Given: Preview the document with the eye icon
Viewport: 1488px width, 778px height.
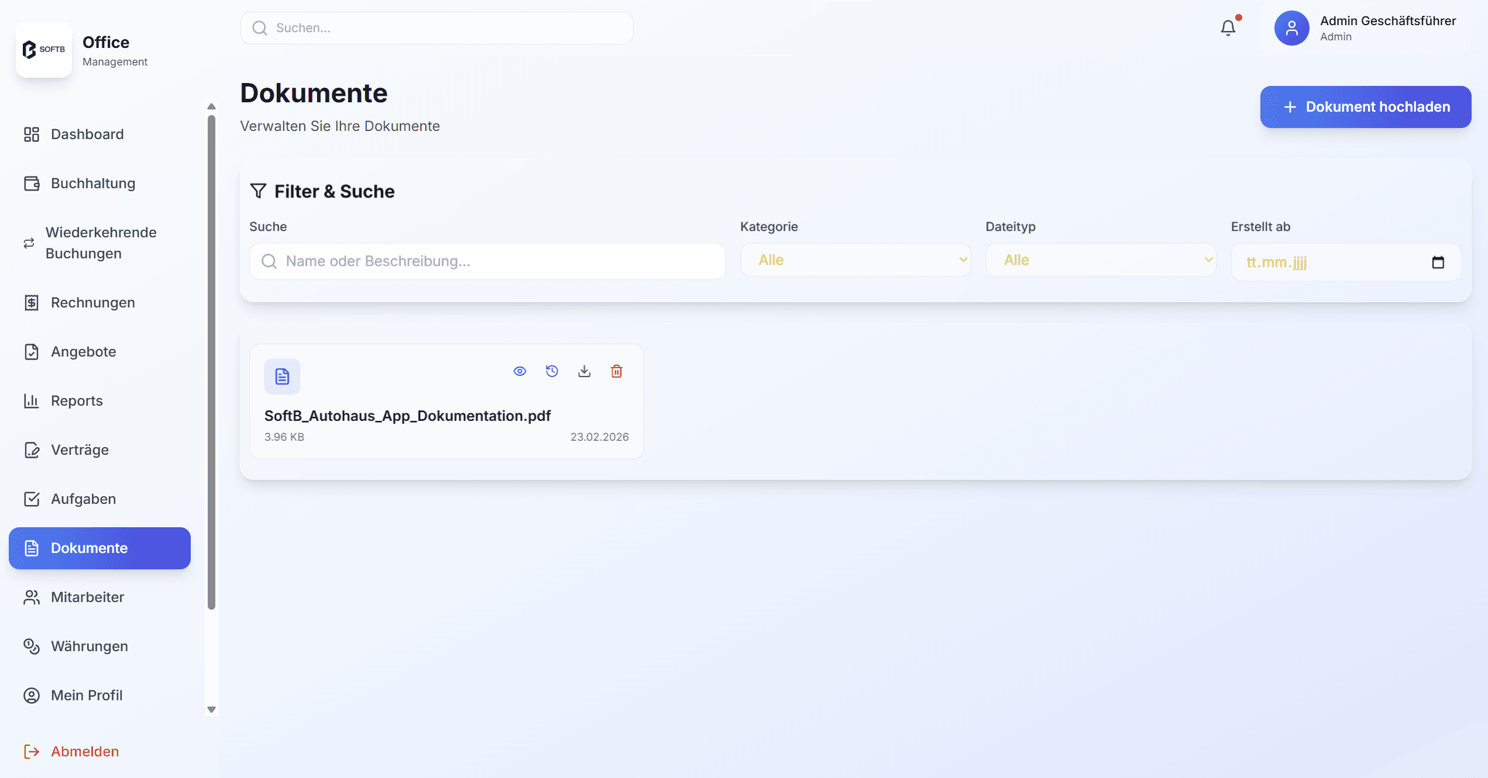Looking at the screenshot, I should pyautogui.click(x=520, y=371).
